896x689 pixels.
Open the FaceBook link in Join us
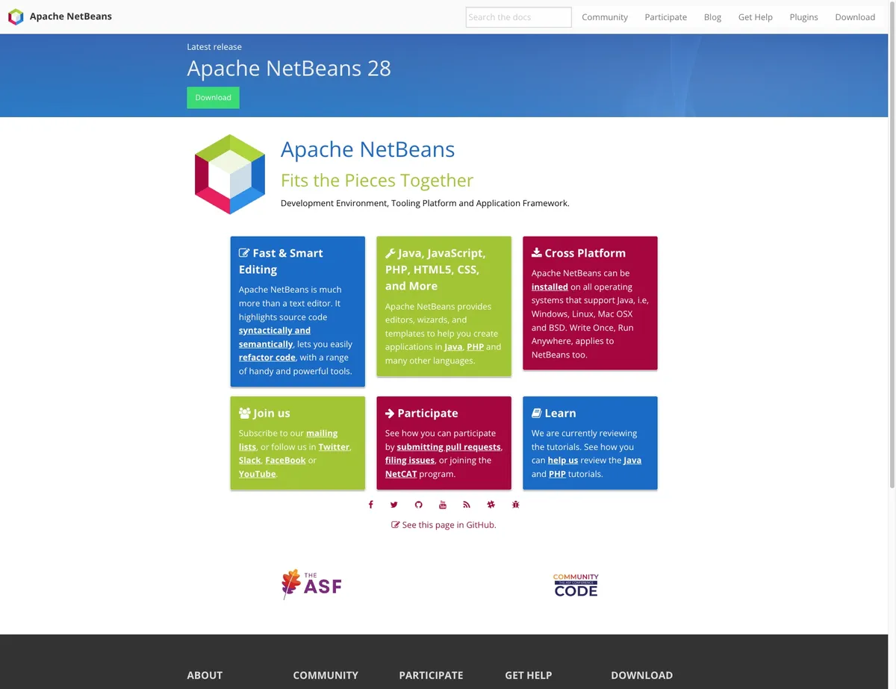(x=285, y=461)
